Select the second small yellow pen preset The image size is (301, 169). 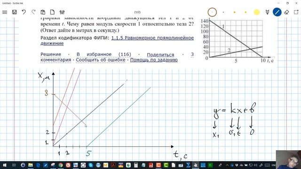(246, 12)
